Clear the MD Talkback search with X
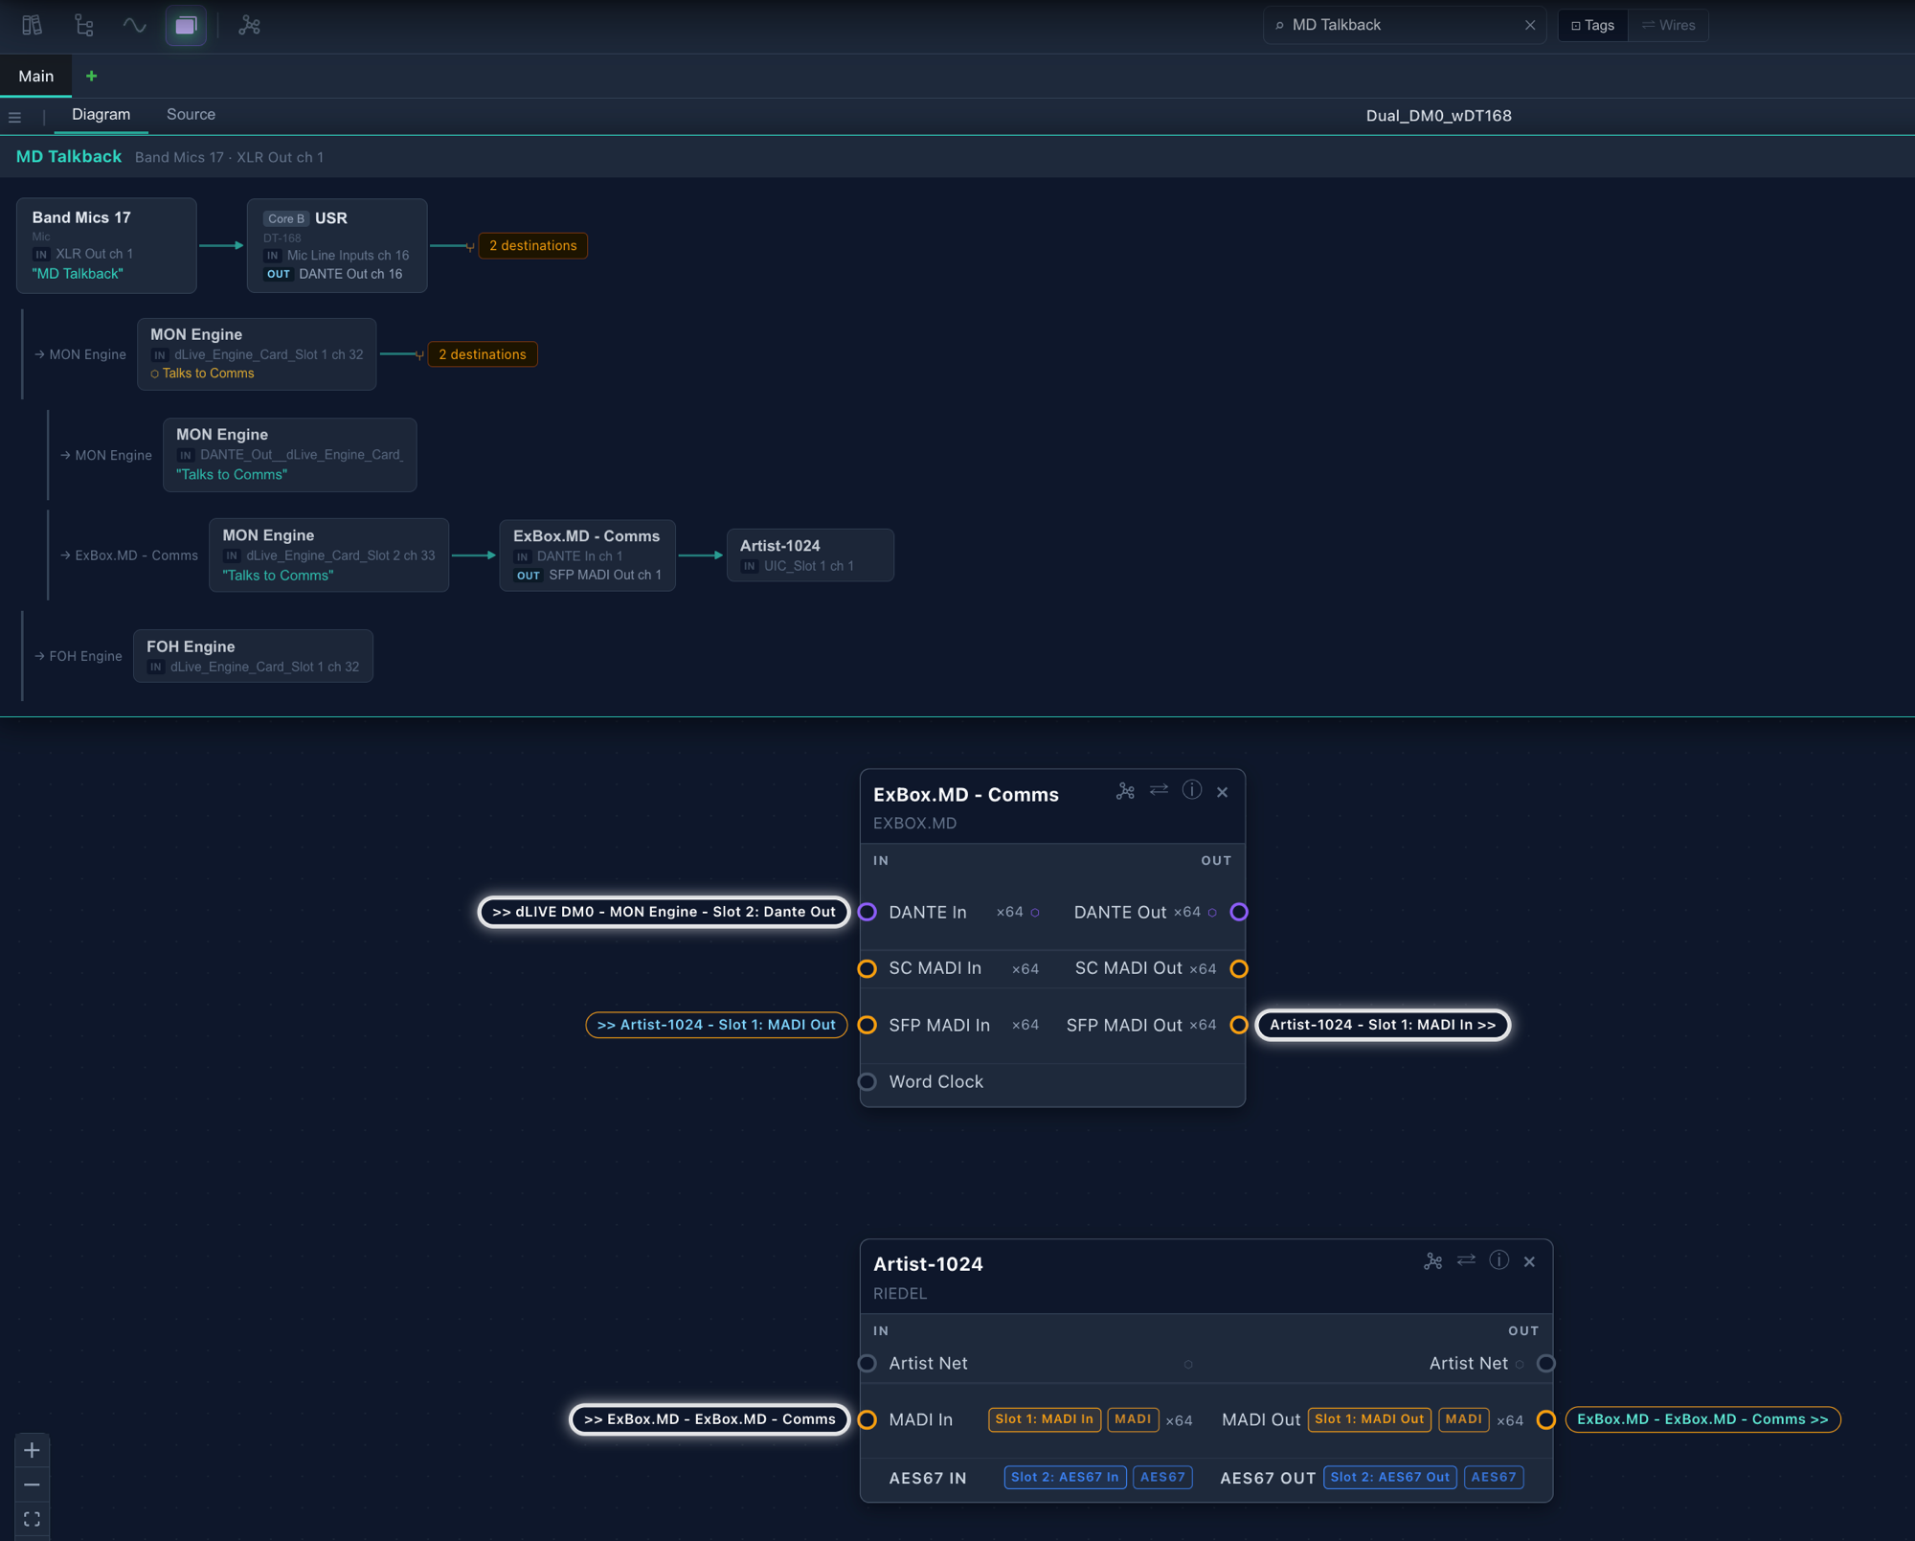The height and width of the screenshot is (1541, 1915). point(1530,25)
